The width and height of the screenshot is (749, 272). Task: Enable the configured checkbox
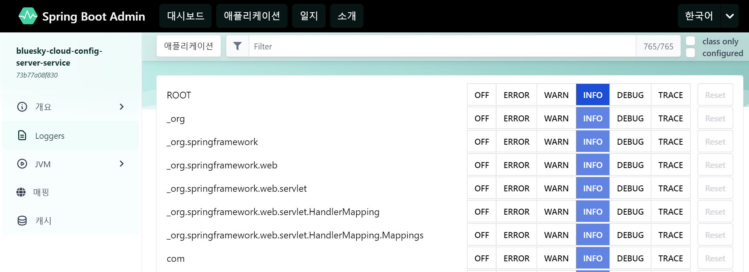point(690,53)
